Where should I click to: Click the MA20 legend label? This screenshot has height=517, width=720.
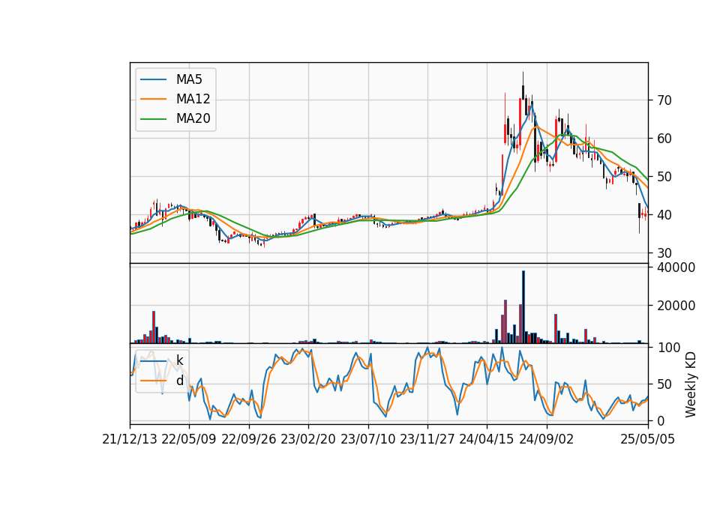pos(193,119)
